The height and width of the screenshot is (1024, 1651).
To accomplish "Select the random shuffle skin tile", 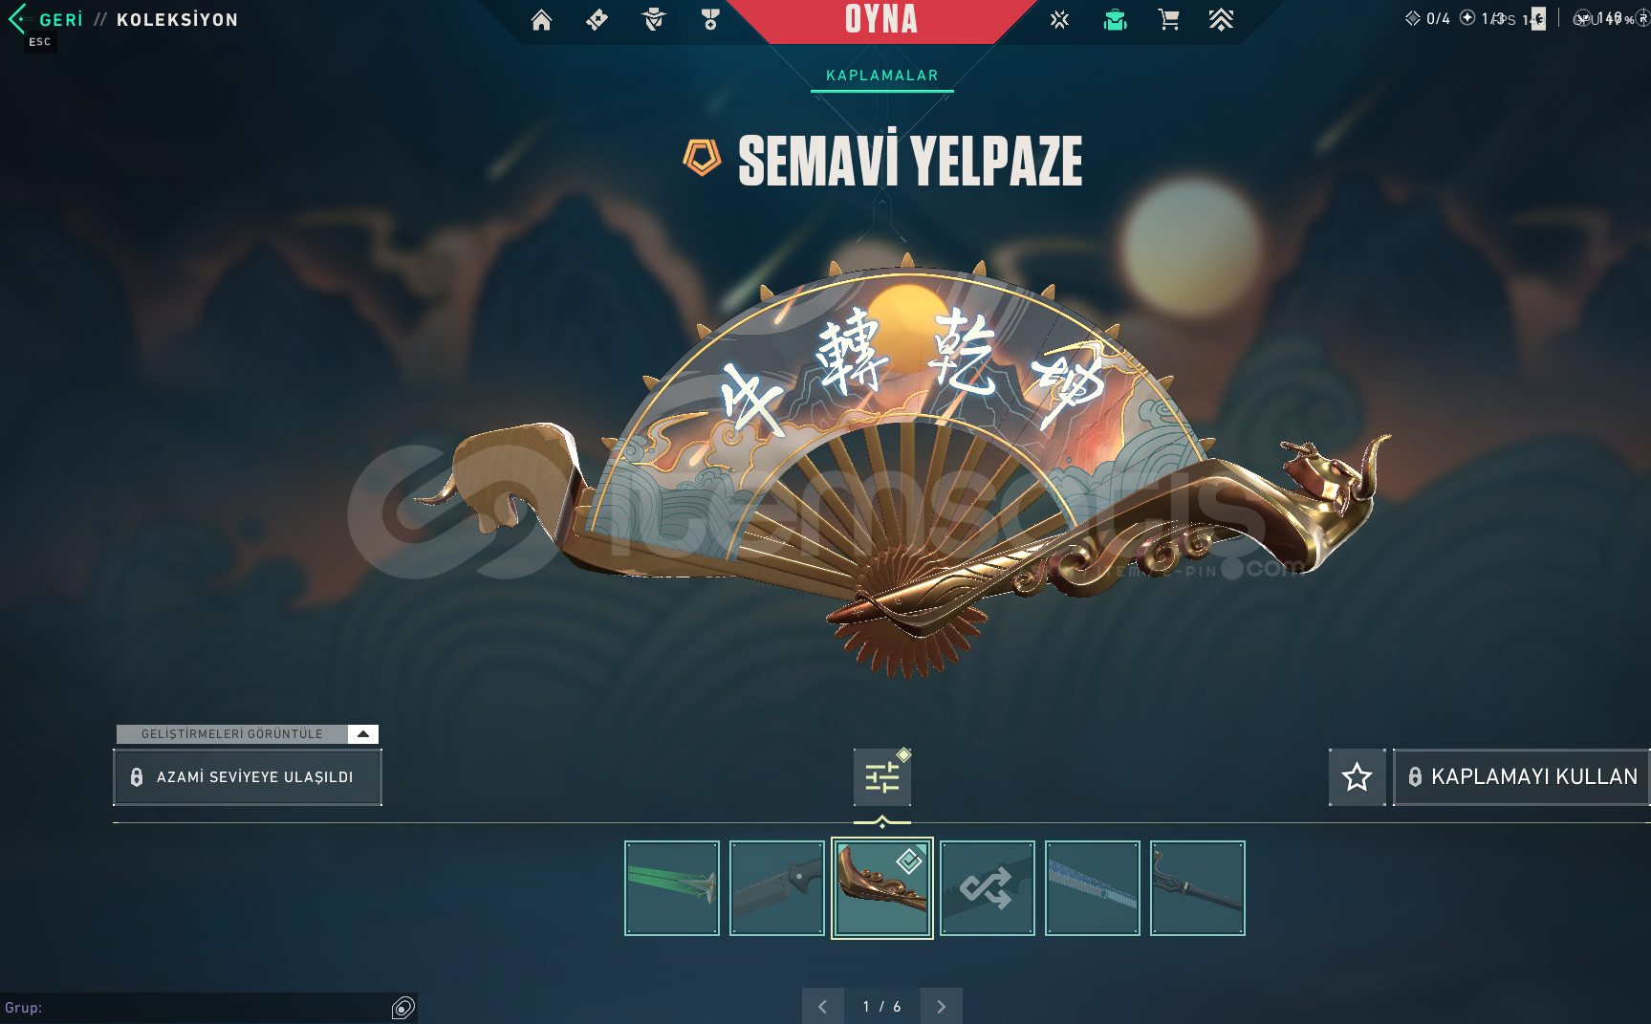I will pyautogui.click(x=988, y=888).
